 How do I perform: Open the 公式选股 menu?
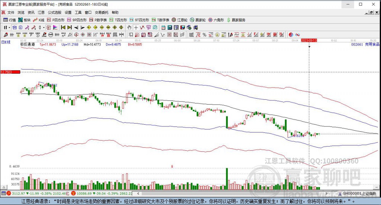click(55, 12)
